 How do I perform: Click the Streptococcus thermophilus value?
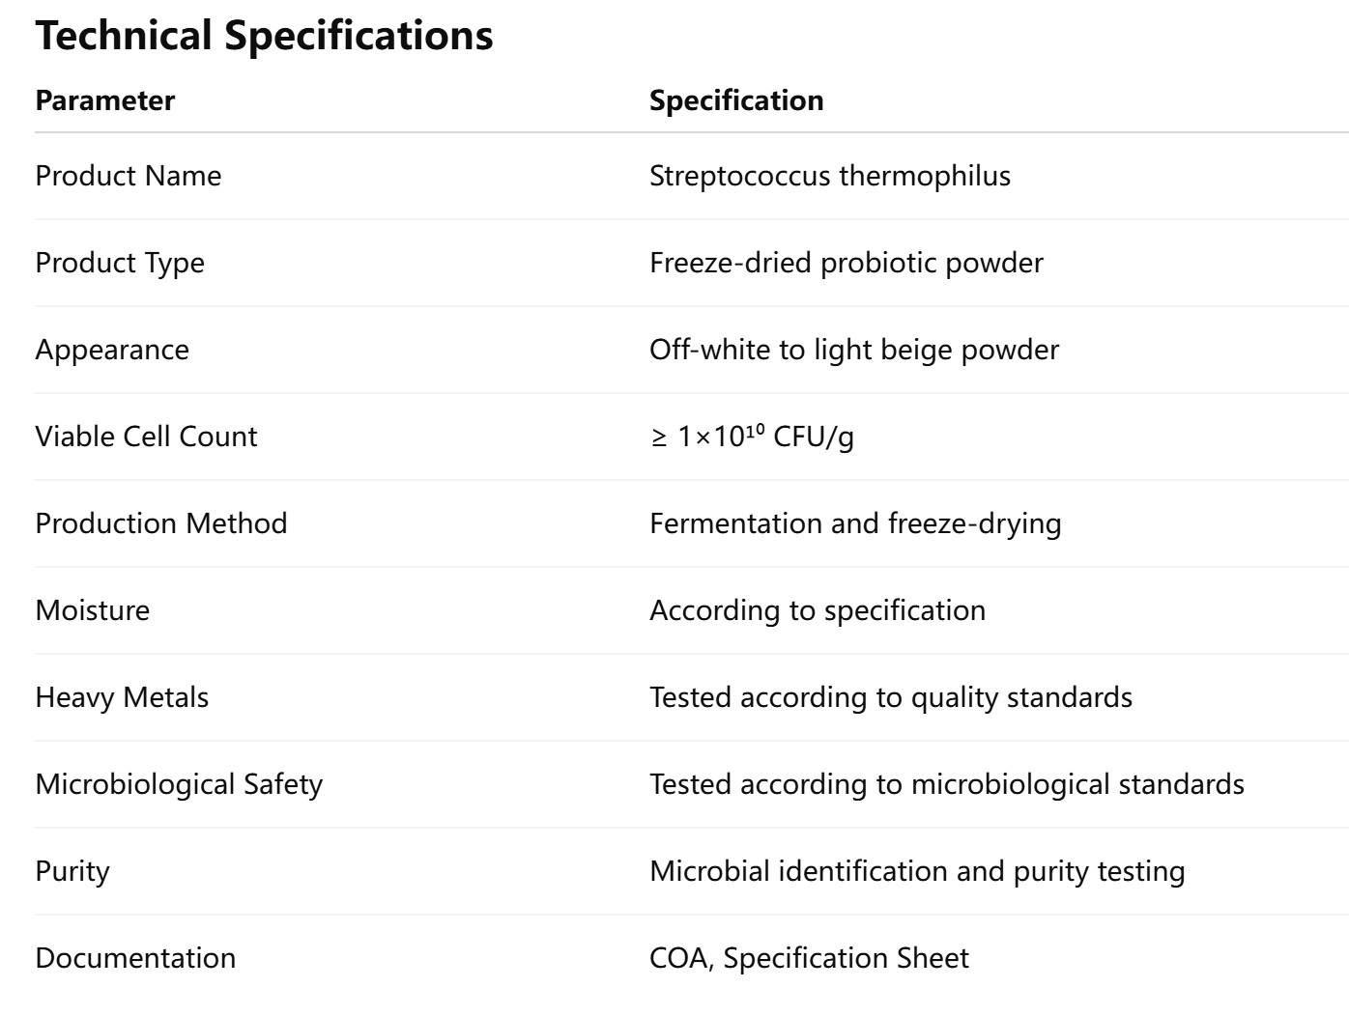point(830,176)
